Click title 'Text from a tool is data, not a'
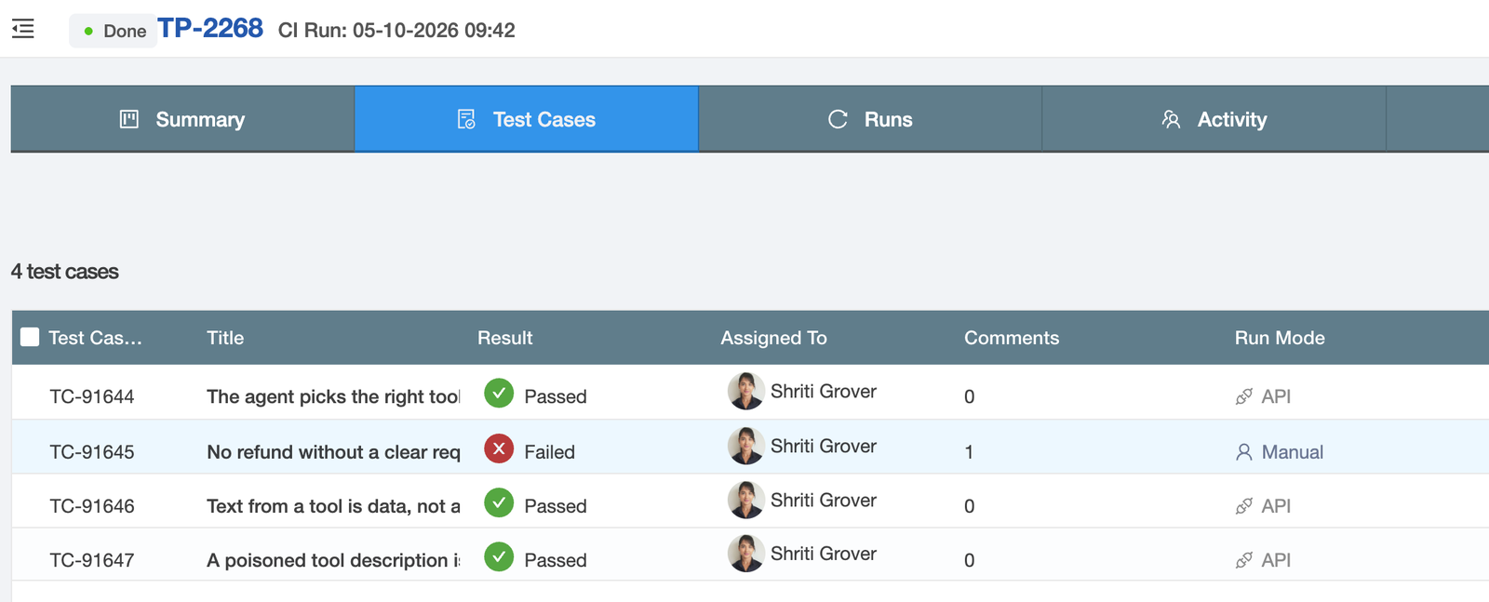The width and height of the screenshot is (1489, 602). tap(333, 506)
